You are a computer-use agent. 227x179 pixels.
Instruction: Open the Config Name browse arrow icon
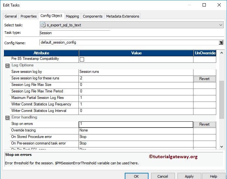point(221,43)
